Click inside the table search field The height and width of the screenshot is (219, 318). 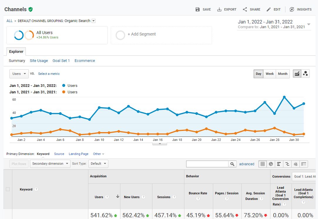point(207,164)
